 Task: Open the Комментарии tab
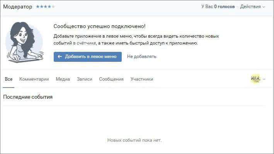click(34, 79)
